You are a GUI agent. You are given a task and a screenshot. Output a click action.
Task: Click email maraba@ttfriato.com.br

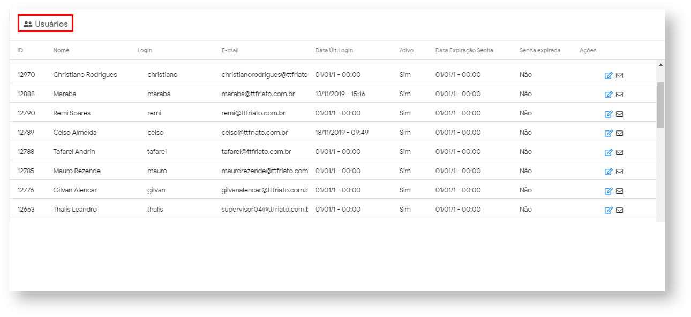pyautogui.click(x=258, y=94)
